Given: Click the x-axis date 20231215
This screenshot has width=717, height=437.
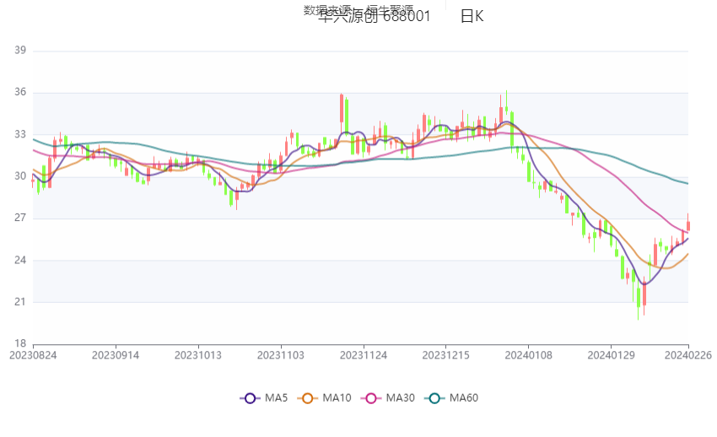Looking at the screenshot, I should [x=446, y=355].
